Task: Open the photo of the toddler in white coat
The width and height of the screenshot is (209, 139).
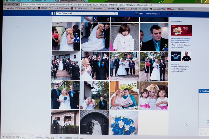Action: [125, 37]
